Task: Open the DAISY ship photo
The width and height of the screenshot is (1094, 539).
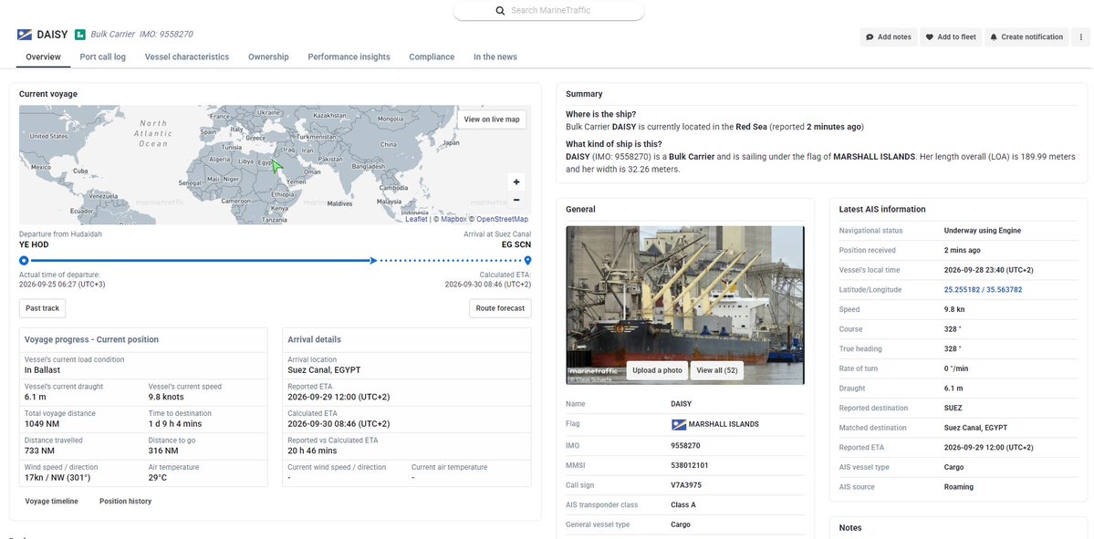Action: click(x=684, y=305)
